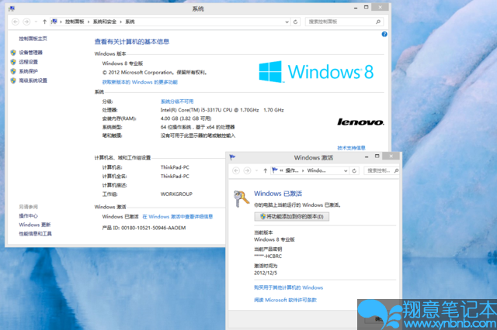Click search magnifier in Windows 激活 window
The image size is (497, 330).
pos(396,170)
